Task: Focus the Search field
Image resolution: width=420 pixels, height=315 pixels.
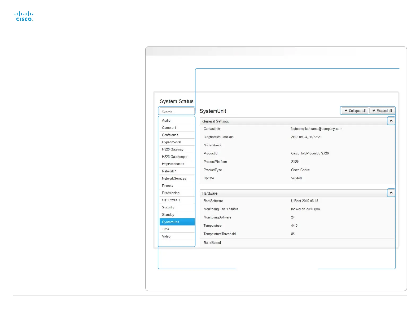Action: point(177,111)
